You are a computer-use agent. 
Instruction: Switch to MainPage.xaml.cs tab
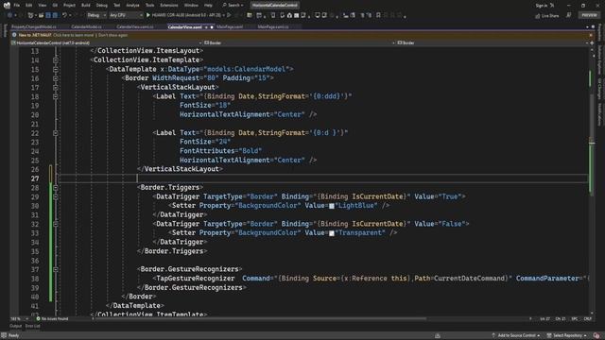(273, 27)
